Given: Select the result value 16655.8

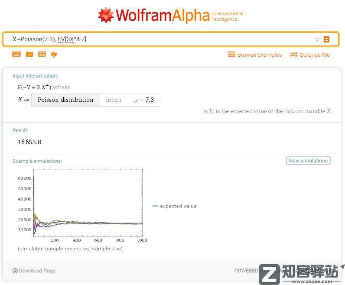Looking at the screenshot, I should [x=29, y=142].
